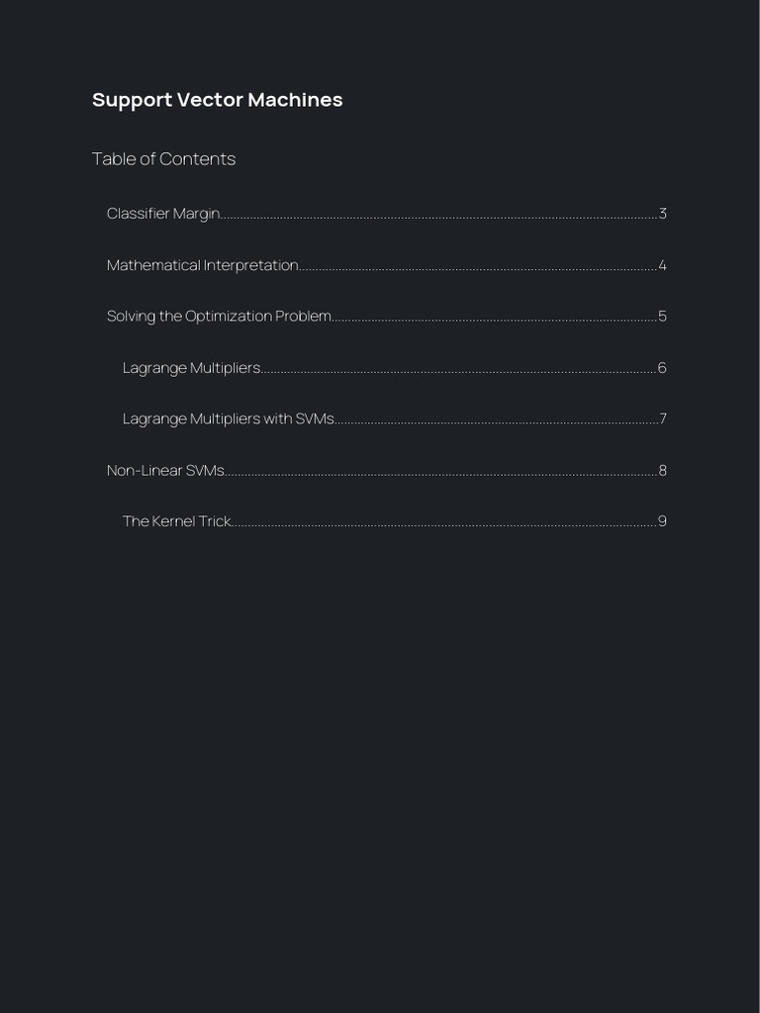Open The Kernel Trick subsection entry
The width and height of the screenshot is (760, 1013).
[x=176, y=521]
